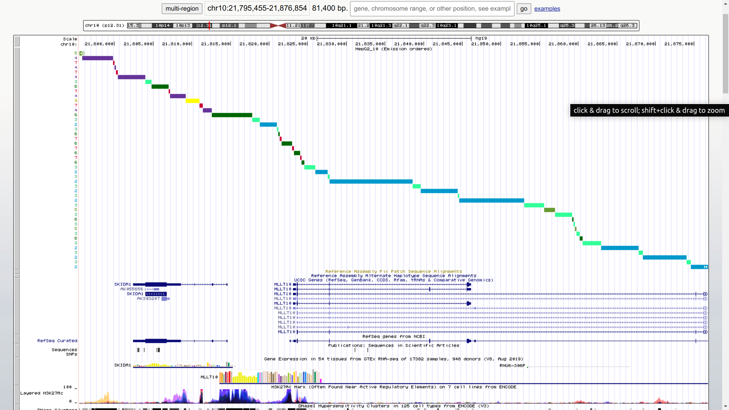
Task: Click the gray config bar beside RefSeq Curated
Action: [x=17, y=339]
